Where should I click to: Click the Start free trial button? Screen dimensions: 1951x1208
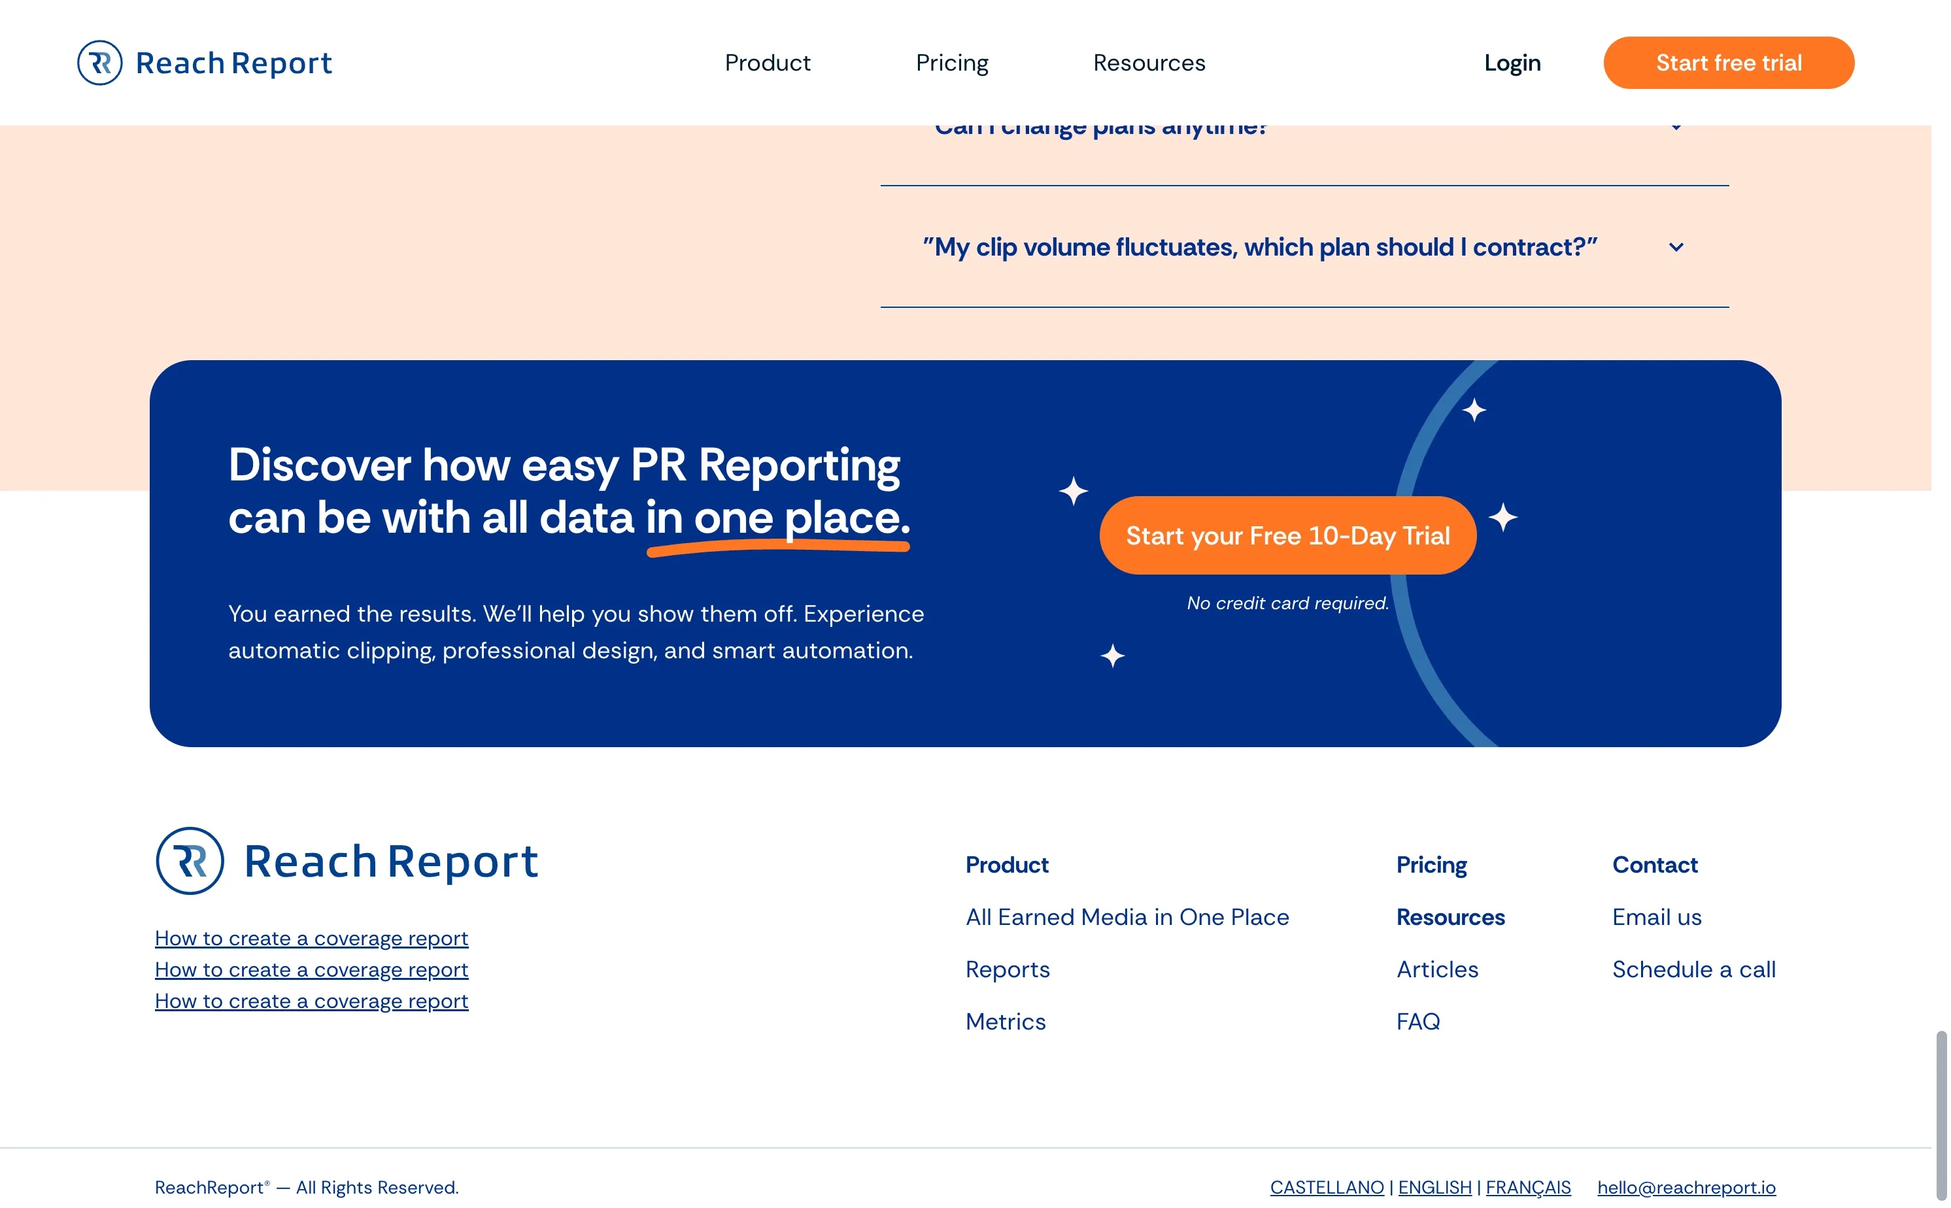(x=1728, y=62)
